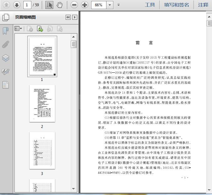The image size is (212, 195).
Task: Click thumbnail label '3'
Action: click(x=42, y=174)
